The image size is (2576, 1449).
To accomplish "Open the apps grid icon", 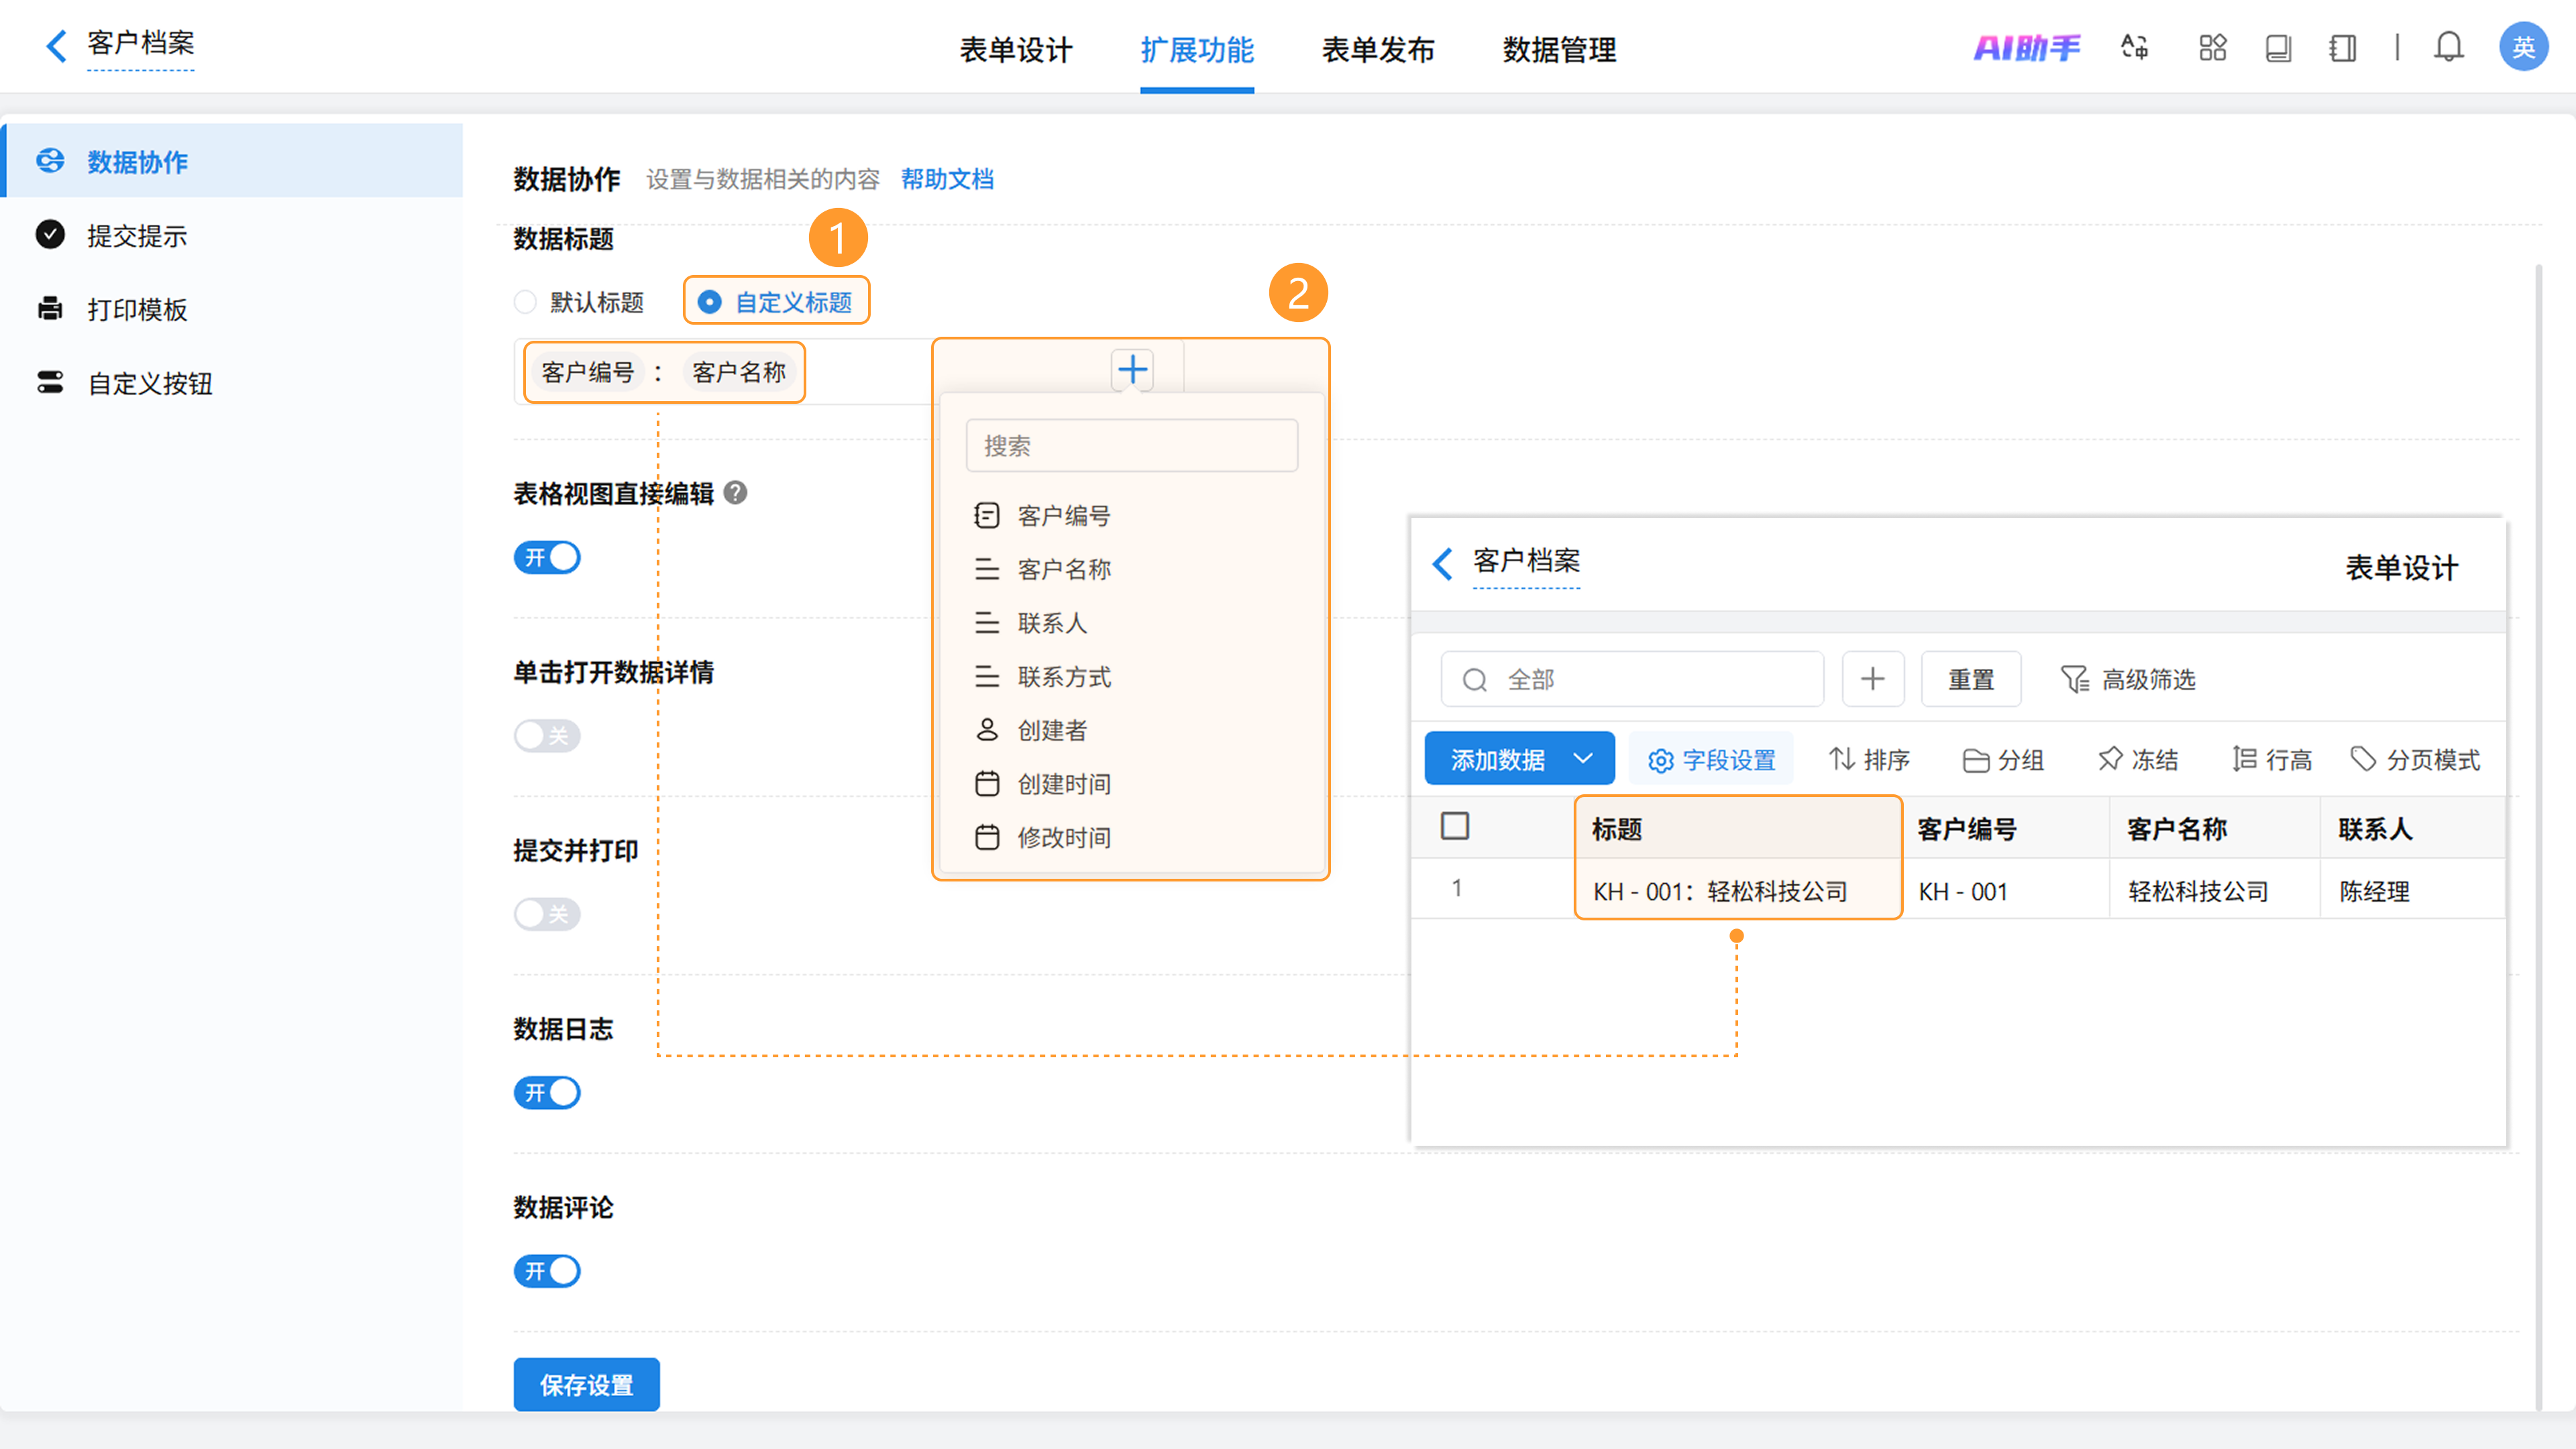I will point(2212,47).
